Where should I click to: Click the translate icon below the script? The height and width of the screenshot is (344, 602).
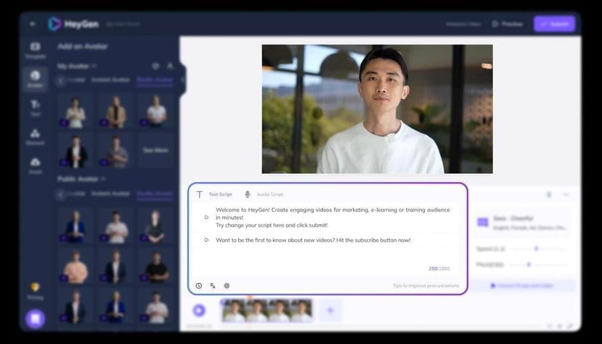pos(213,286)
